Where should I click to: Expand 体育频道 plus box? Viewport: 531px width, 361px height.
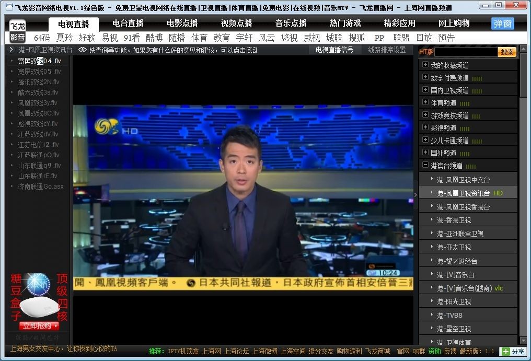425,102
